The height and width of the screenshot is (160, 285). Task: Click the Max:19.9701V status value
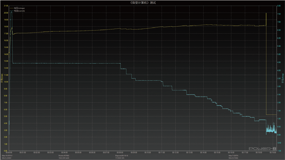7,156
